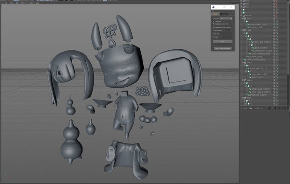Click the null icon of the HAIR_B group
Image resolution: width=290 pixels, height=184 pixels.
click(x=245, y=80)
